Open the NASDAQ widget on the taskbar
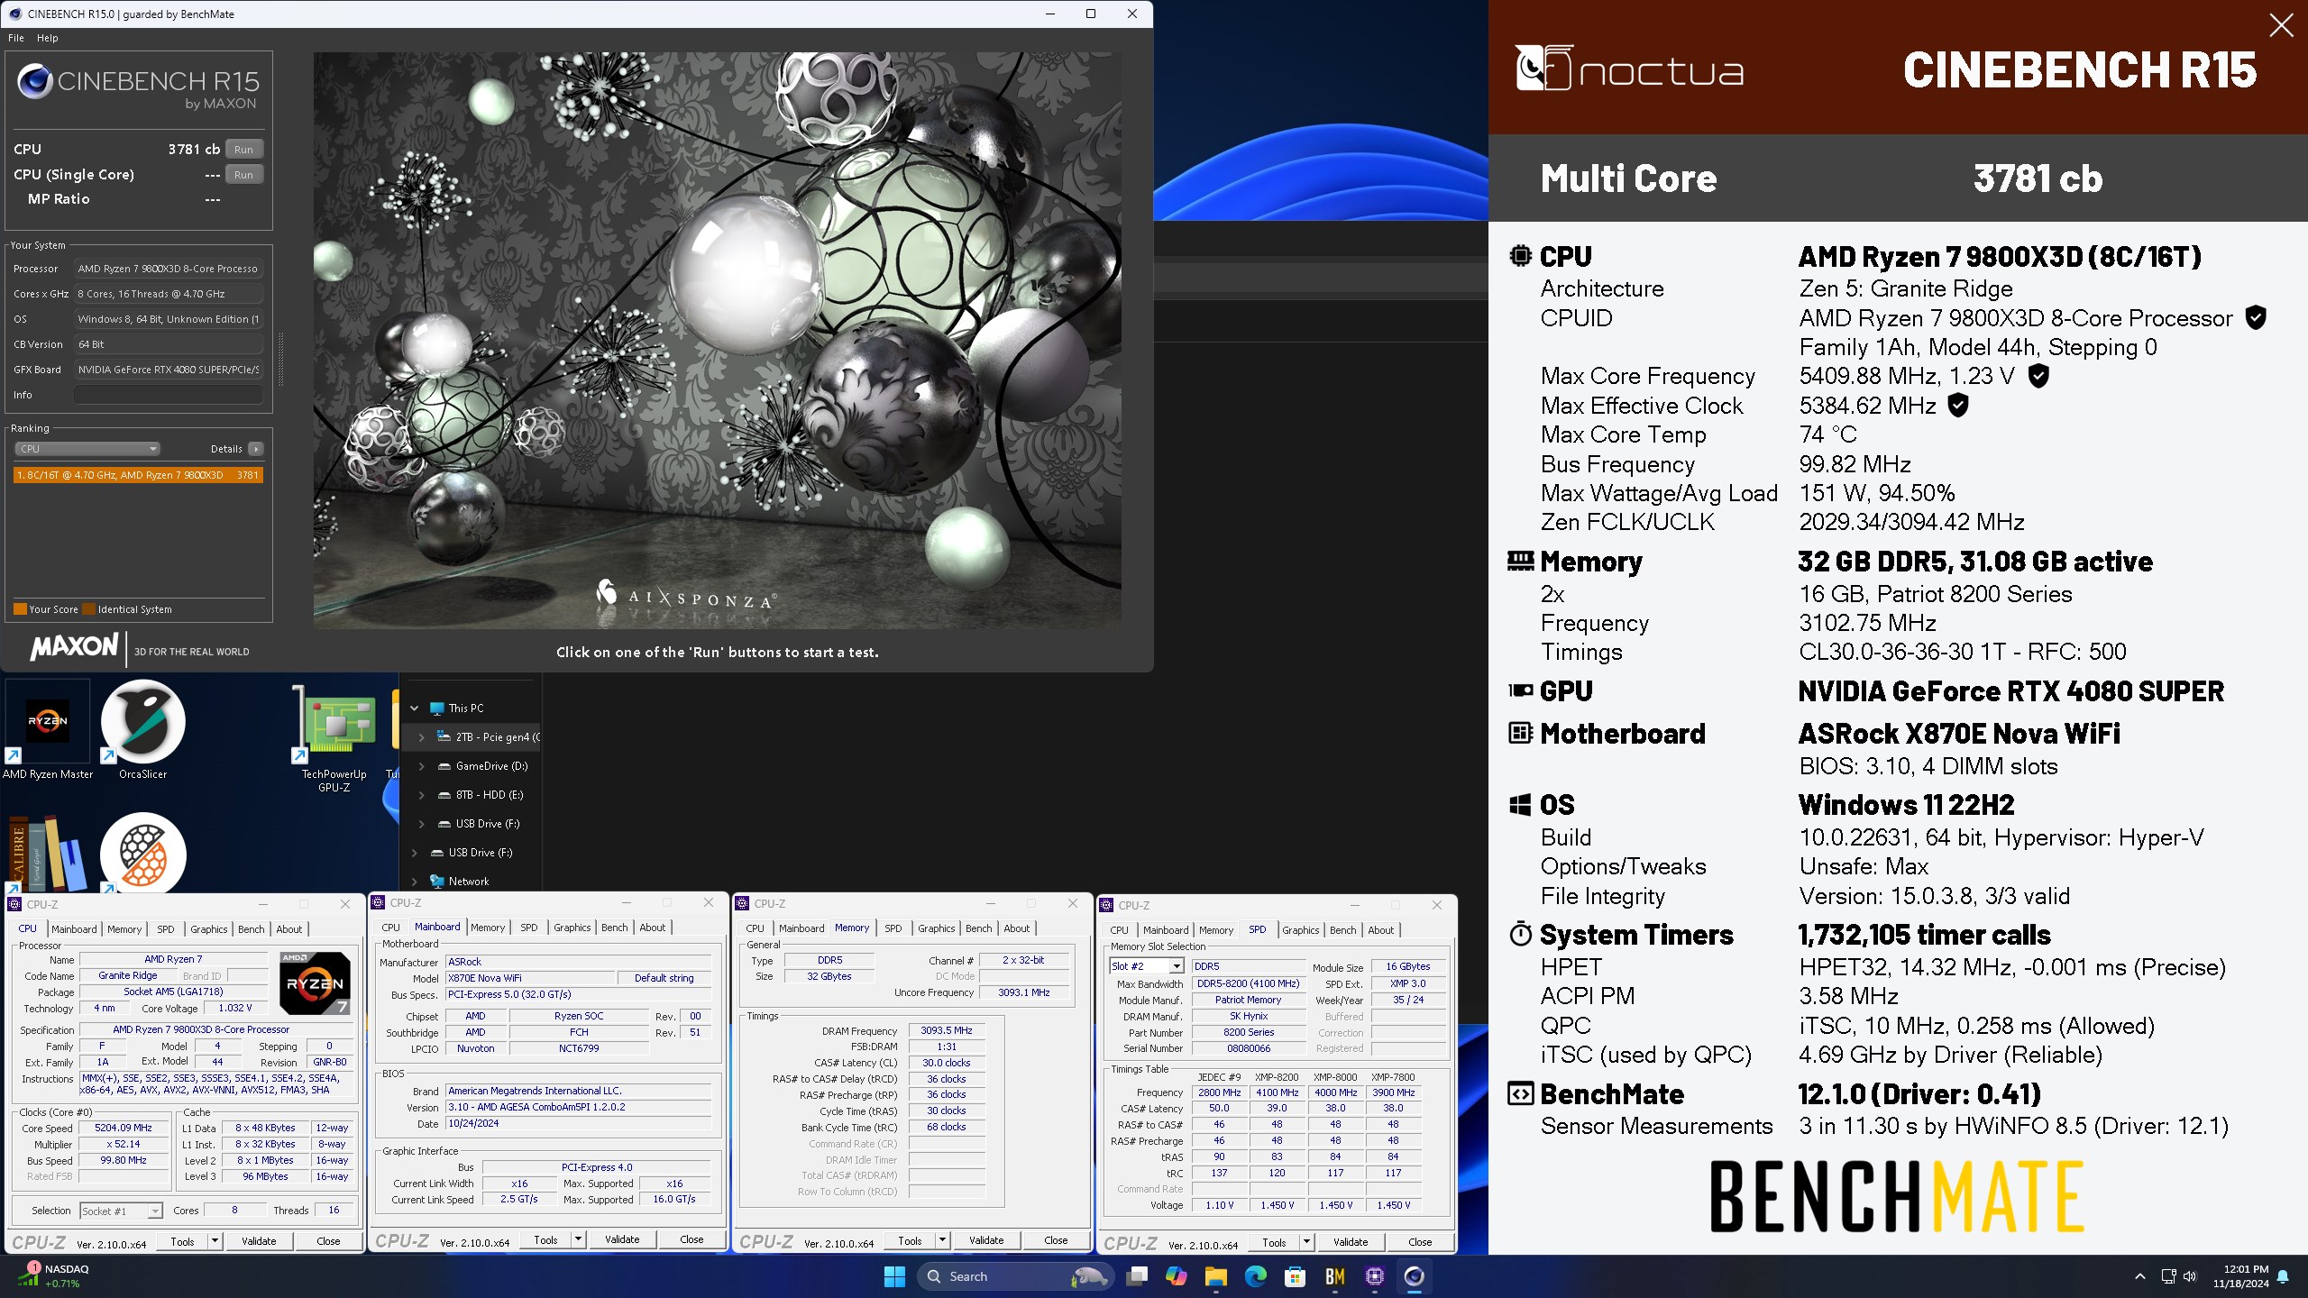Image resolution: width=2308 pixels, height=1298 pixels. (56, 1276)
